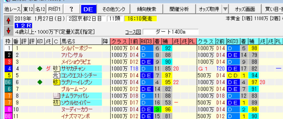This screenshot has height=119, width=283.
Task: Click the CD rank cell for コンクエストシチー
Action: (233, 75)
